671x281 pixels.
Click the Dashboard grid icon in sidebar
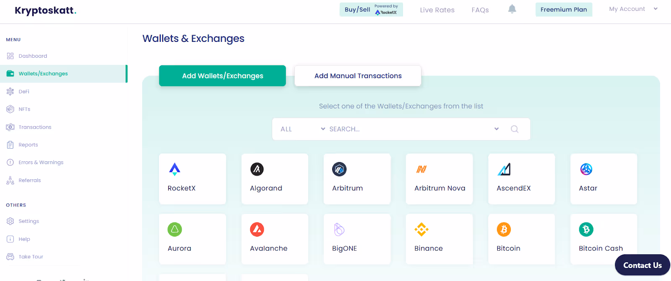[10, 56]
